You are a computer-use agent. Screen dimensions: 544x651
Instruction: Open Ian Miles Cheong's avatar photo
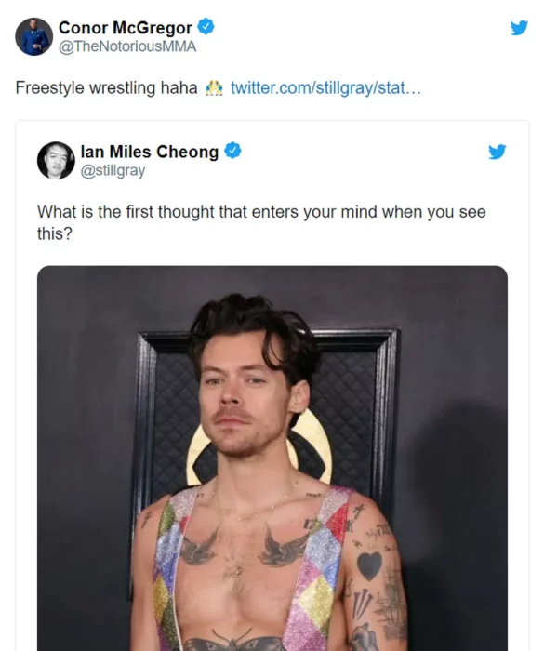[x=56, y=161]
